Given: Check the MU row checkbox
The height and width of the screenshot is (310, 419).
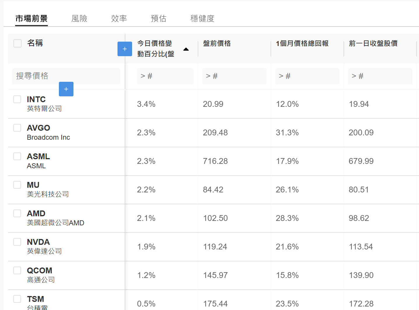Looking at the screenshot, I should click(17, 185).
